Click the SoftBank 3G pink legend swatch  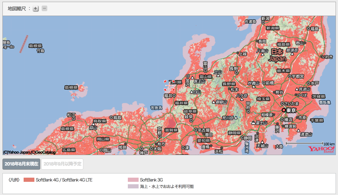coord(133,180)
